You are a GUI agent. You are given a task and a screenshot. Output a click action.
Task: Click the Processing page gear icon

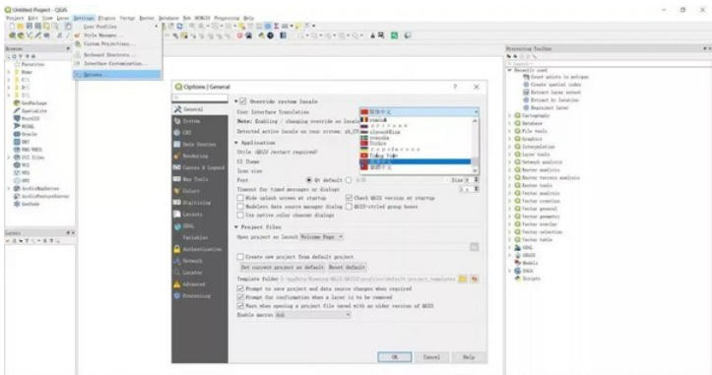click(x=177, y=296)
